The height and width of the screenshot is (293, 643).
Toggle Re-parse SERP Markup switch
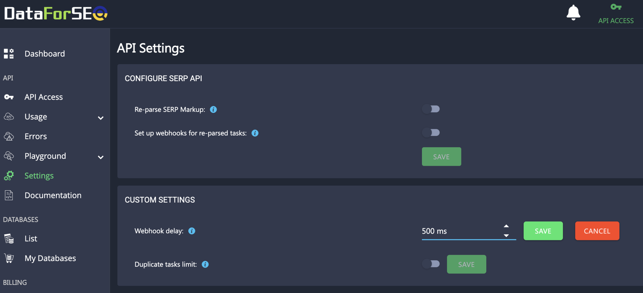click(x=431, y=109)
